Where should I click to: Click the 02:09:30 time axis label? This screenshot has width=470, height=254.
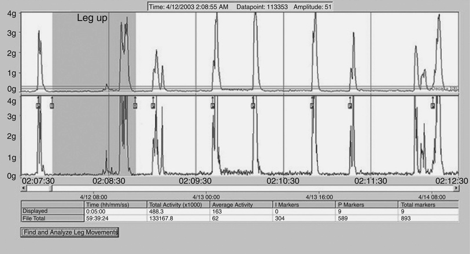coord(195,181)
